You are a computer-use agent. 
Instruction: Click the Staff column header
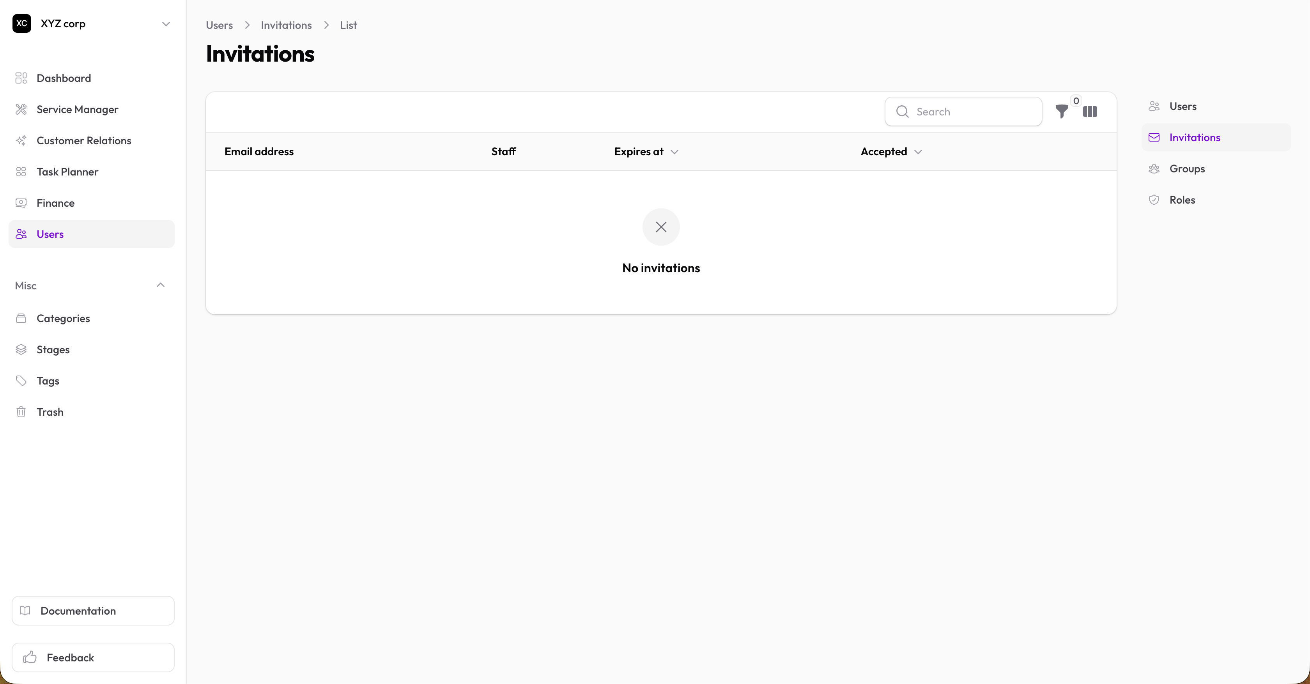coord(503,152)
